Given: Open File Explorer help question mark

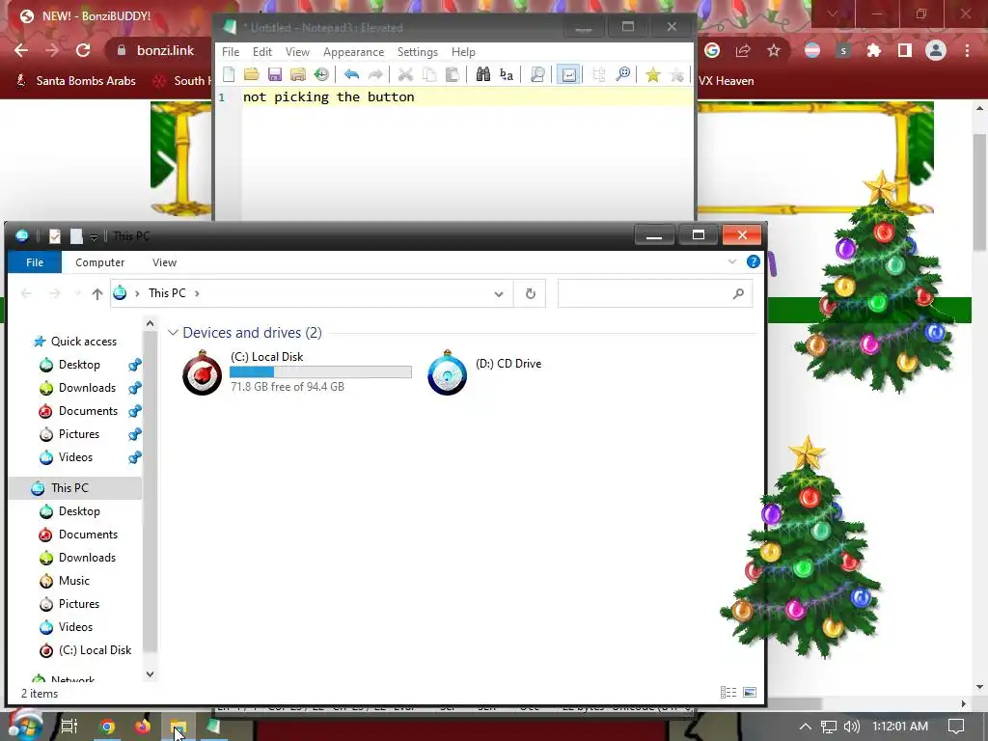Looking at the screenshot, I should pos(753,261).
